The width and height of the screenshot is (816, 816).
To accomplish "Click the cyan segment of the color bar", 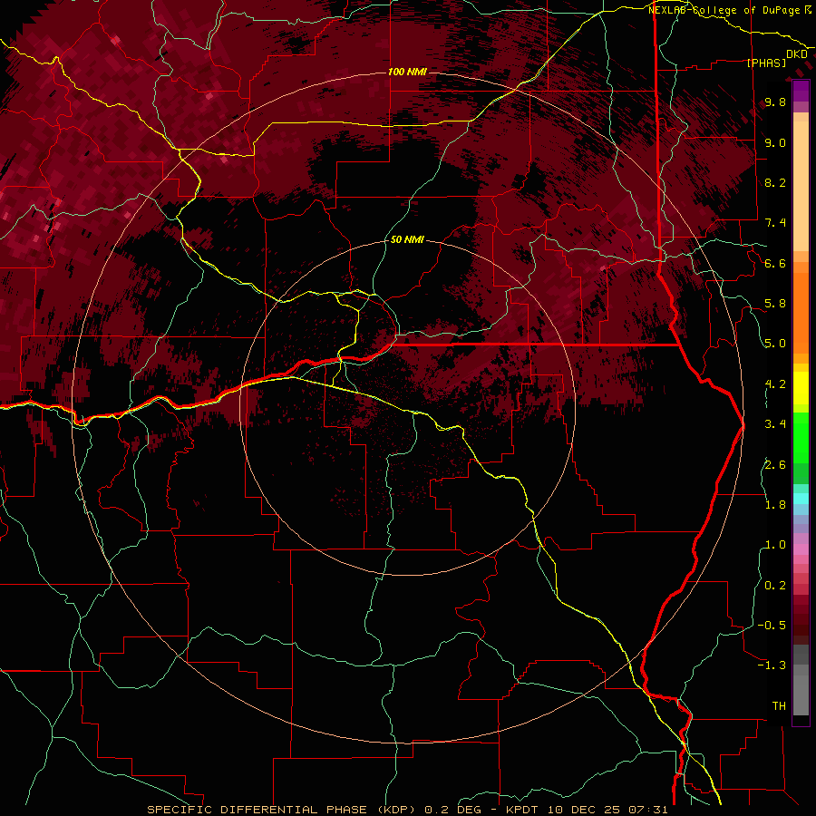I will 801,499.
